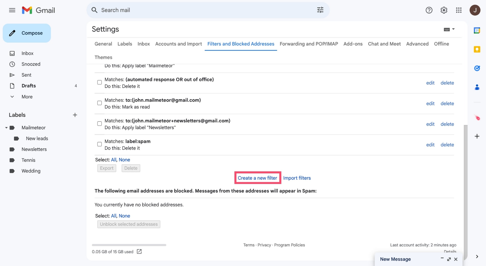Open Google Contacts side panel
The width and height of the screenshot is (486, 266).
click(477, 87)
